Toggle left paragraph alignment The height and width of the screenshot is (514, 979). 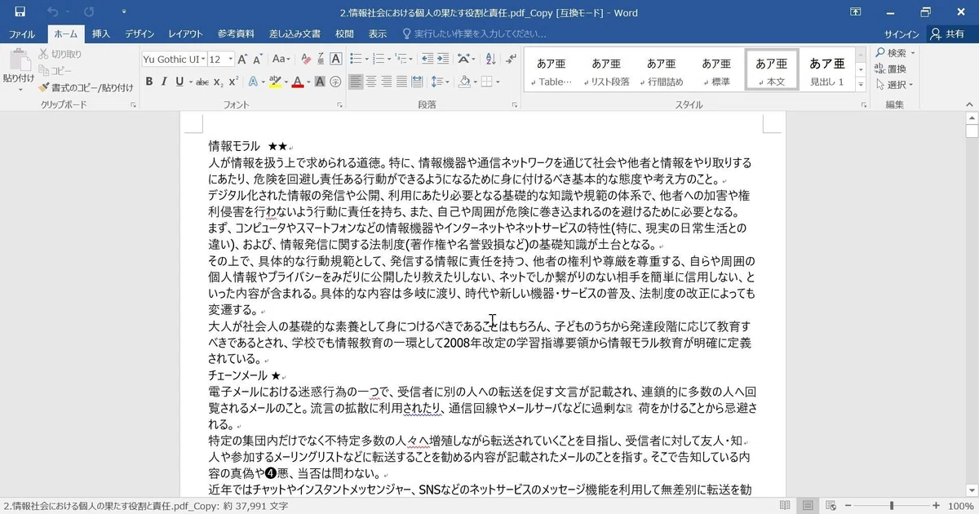coord(356,82)
